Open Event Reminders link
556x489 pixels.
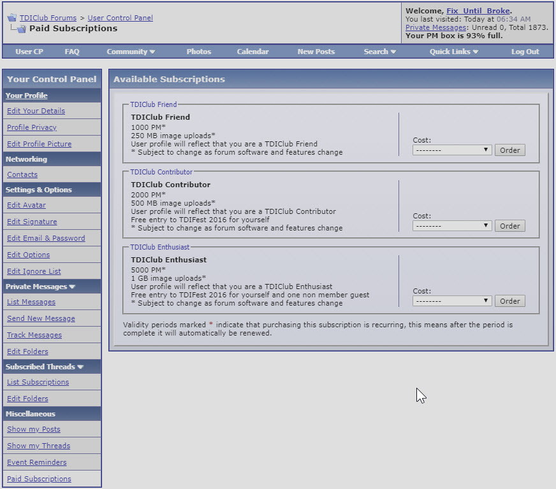[x=37, y=462]
